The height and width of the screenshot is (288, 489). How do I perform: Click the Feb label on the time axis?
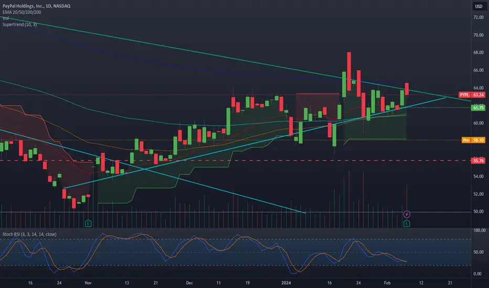pyautogui.click(x=387, y=283)
